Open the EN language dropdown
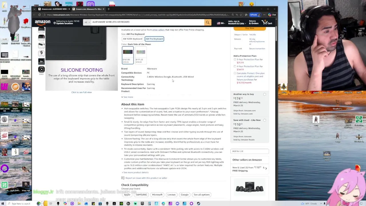 (221, 23)
